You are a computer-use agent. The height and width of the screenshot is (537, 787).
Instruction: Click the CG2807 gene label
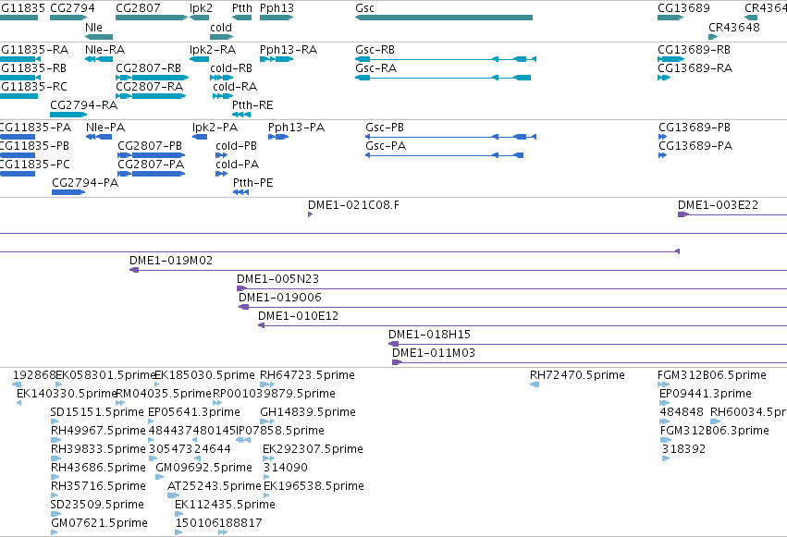(138, 8)
